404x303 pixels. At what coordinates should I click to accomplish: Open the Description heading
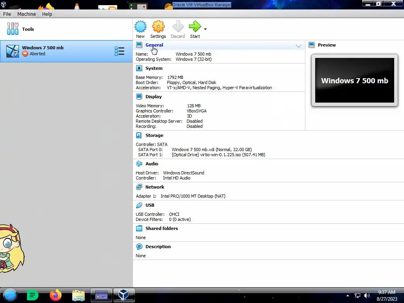coord(158,247)
